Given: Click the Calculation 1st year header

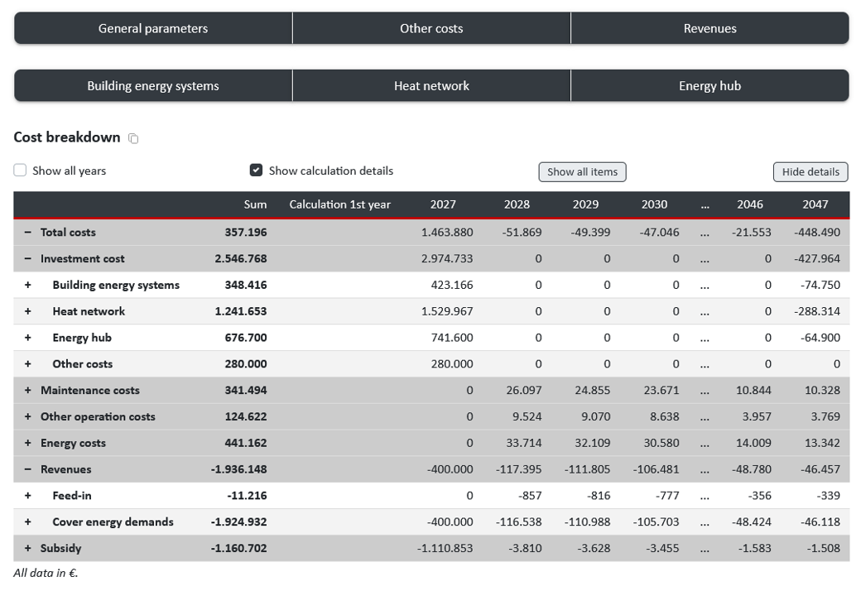Looking at the screenshot, I should (x=340, y=204).
